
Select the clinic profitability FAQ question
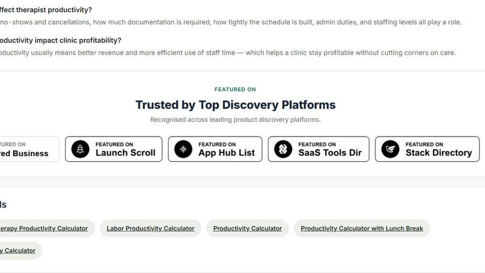(x=60, y=41)
